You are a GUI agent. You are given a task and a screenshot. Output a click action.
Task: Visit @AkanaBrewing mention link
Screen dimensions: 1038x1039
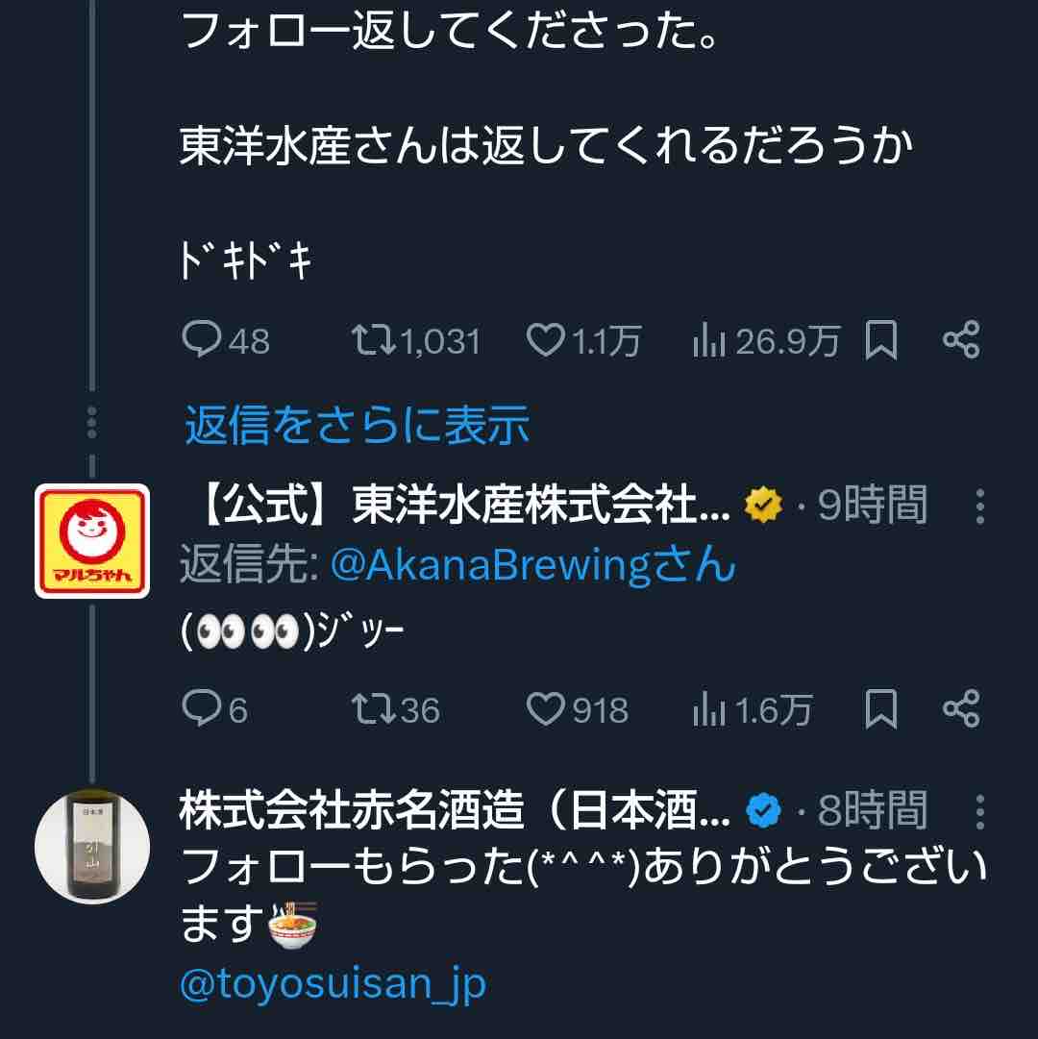click(533, 565)
